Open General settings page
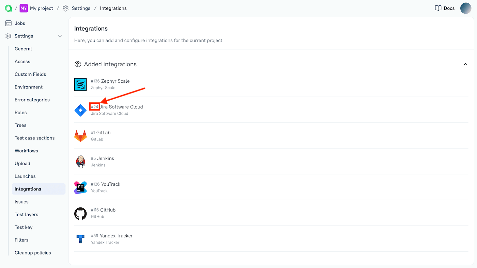The image size is (477, 268). (23, 49)
